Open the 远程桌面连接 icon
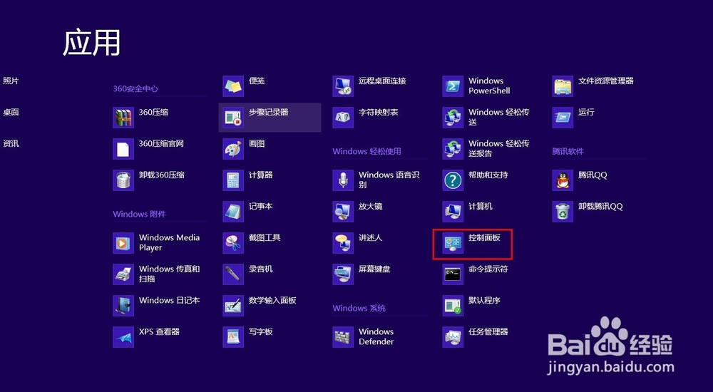Image resolution: width=713 pixels, height=392 pixels. 343,86
